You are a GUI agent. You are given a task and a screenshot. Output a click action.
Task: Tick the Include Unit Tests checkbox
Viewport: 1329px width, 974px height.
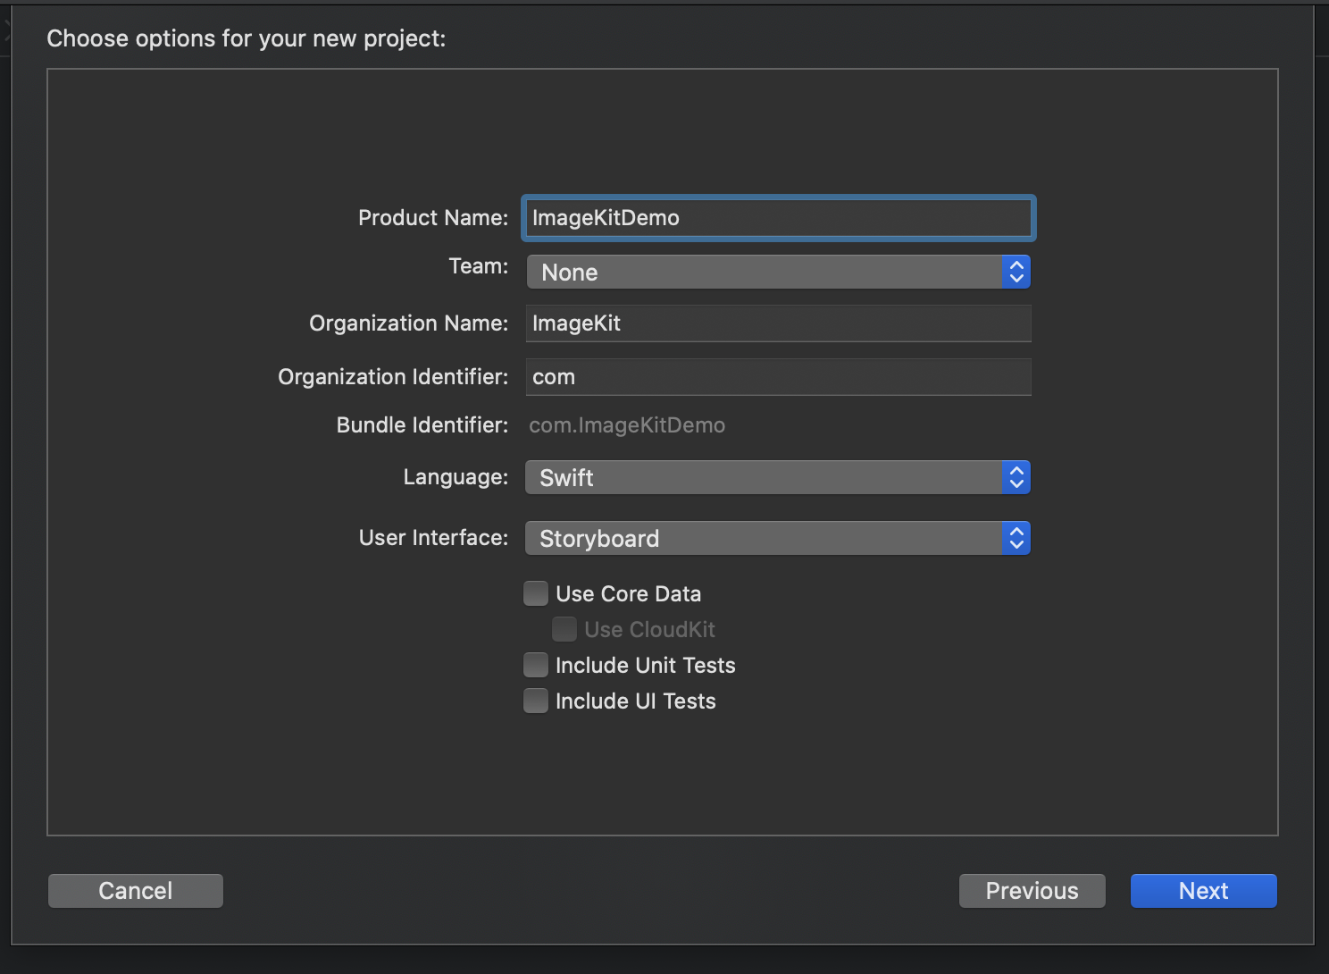pos(536,666)
